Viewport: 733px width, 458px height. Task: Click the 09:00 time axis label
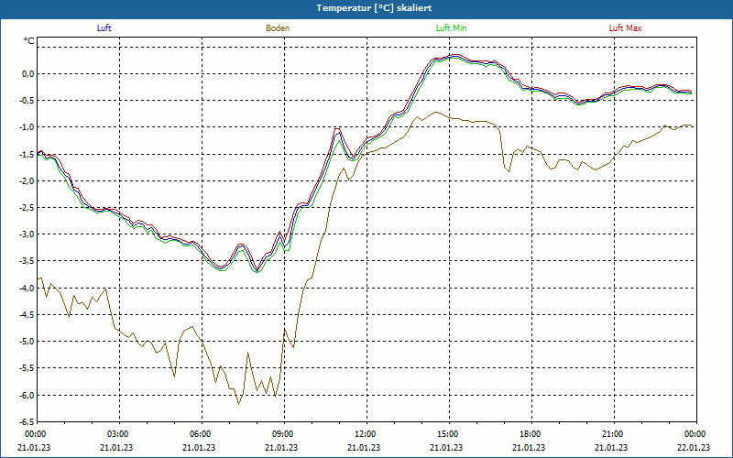284,434
